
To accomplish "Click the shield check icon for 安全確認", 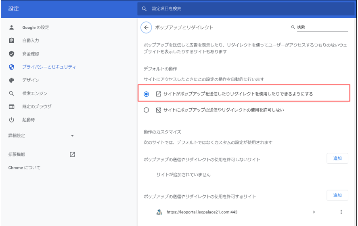I will pyautogui.click(x=12, y=54).
